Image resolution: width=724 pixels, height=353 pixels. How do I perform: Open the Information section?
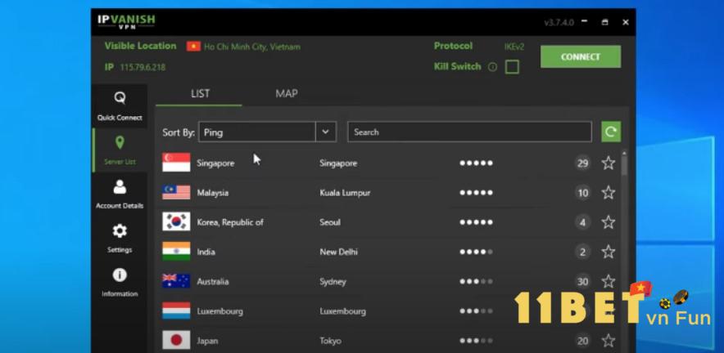[x=120, y=282]
